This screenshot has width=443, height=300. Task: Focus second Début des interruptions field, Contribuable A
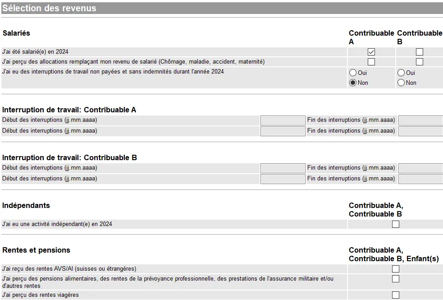283,131
